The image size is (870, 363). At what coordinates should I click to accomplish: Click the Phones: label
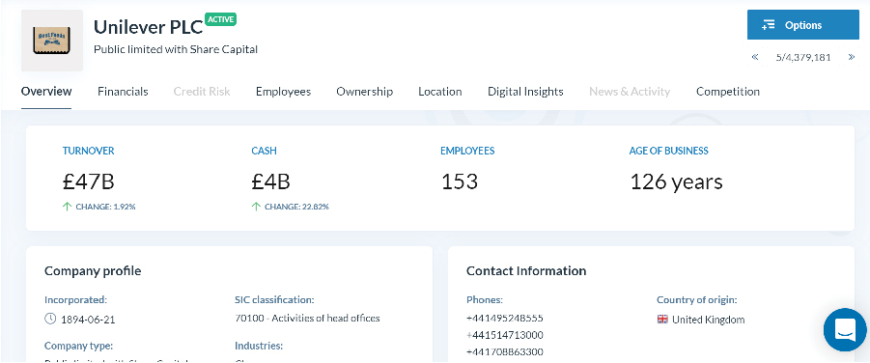(x=485, y=299)
